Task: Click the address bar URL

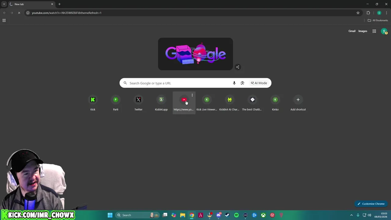Action: 67,13
